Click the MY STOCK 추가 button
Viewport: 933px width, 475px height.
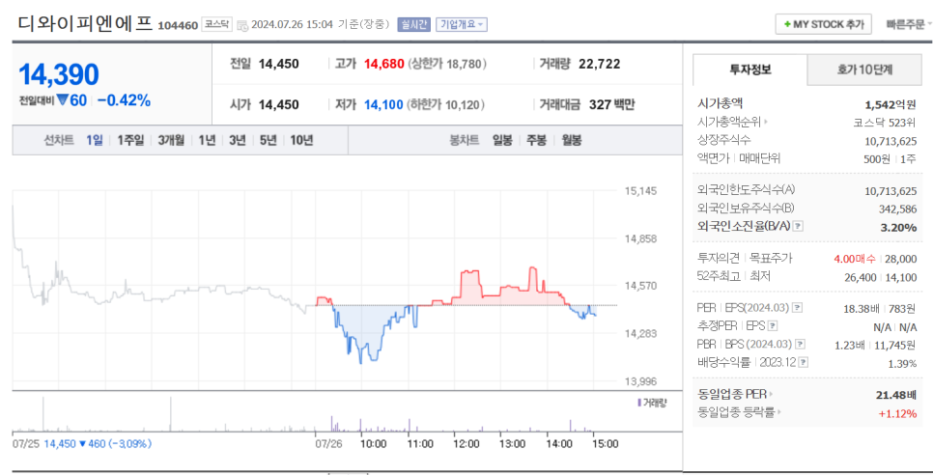pos(824,24)
